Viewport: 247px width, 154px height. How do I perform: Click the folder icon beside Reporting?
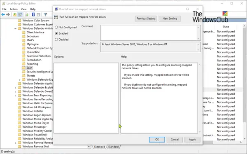(x=23, y=64)
